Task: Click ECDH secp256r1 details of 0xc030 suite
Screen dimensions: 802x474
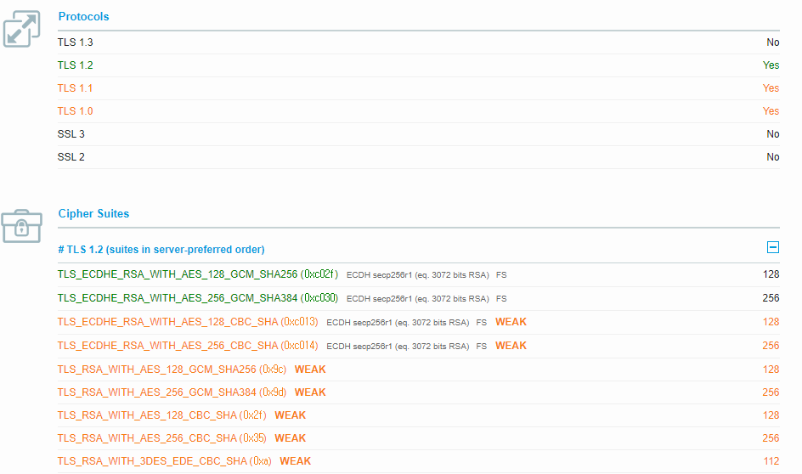Action: pos(418,299)
